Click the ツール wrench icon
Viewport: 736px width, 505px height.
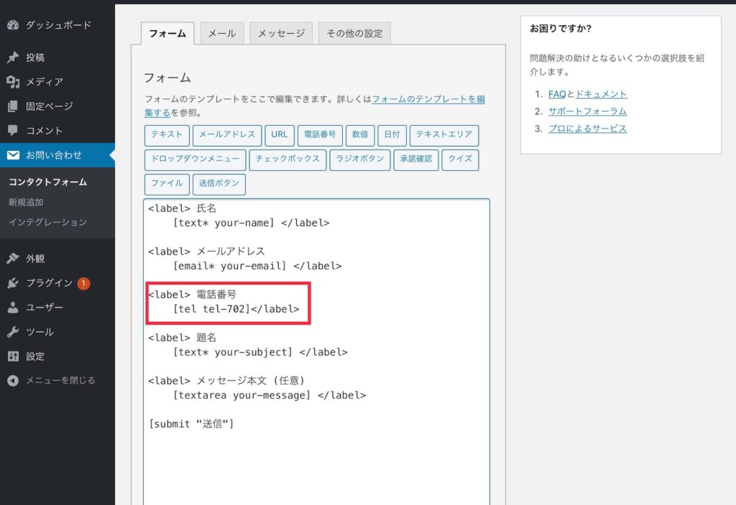(x=13, y=332)
